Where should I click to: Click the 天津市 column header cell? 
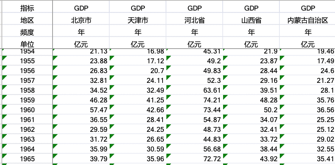pos(138,20)
